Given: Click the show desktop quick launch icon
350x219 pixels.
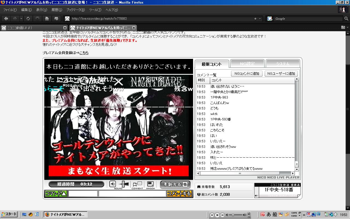Looking at the screenshot, I should [x=24, y=214].
